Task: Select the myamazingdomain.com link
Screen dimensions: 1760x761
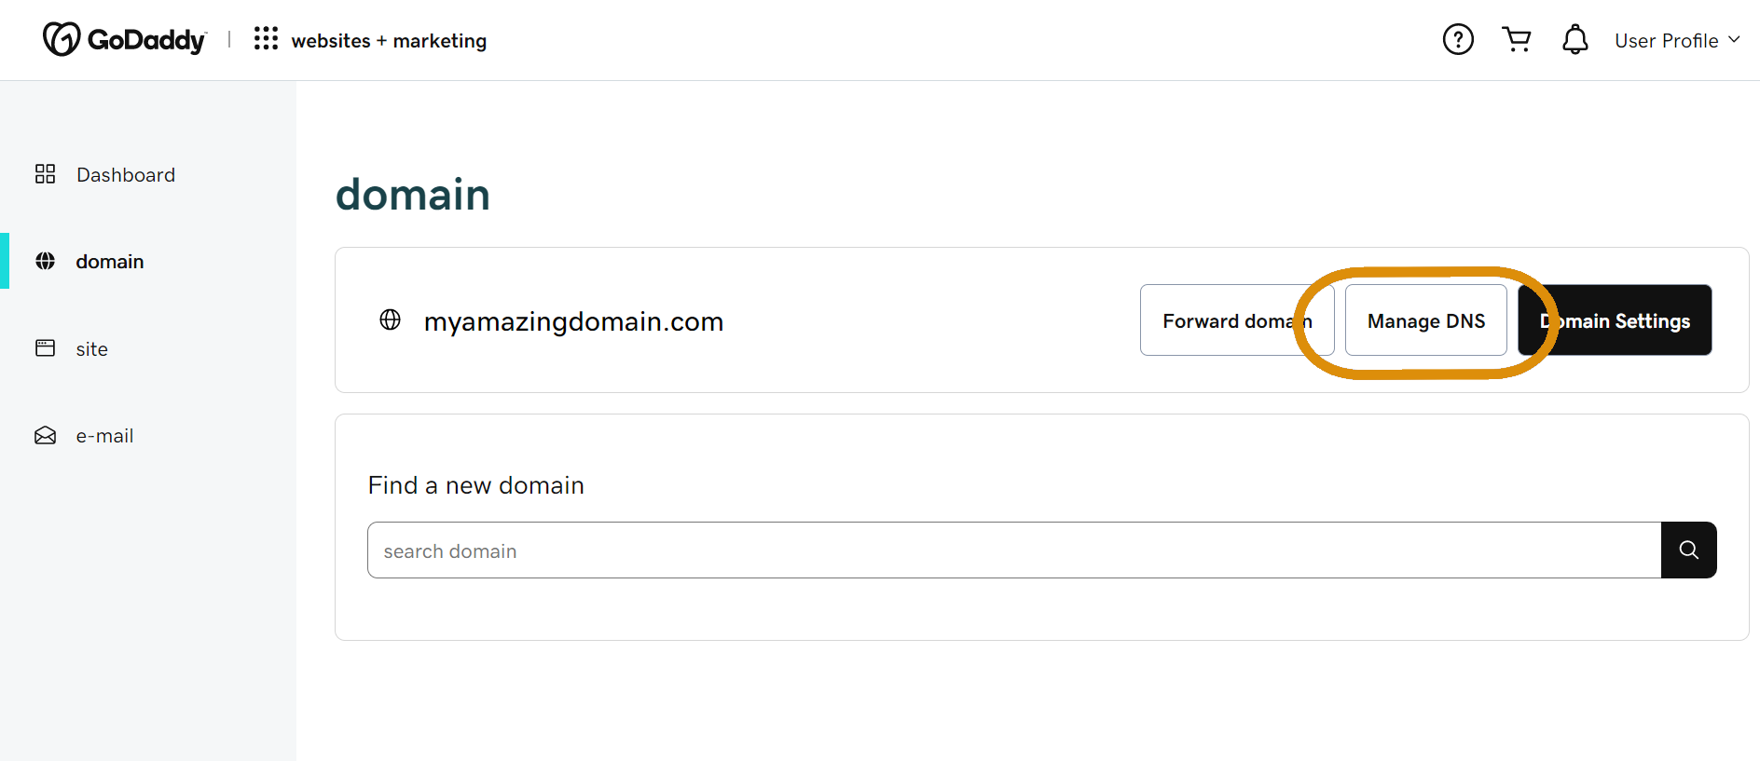Action: pos(574,320)
